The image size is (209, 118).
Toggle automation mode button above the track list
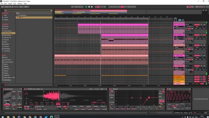[180, 20]
